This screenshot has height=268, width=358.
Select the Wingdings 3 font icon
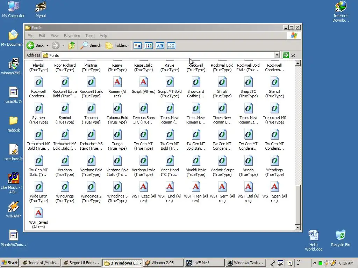click(x=117, y=187)
